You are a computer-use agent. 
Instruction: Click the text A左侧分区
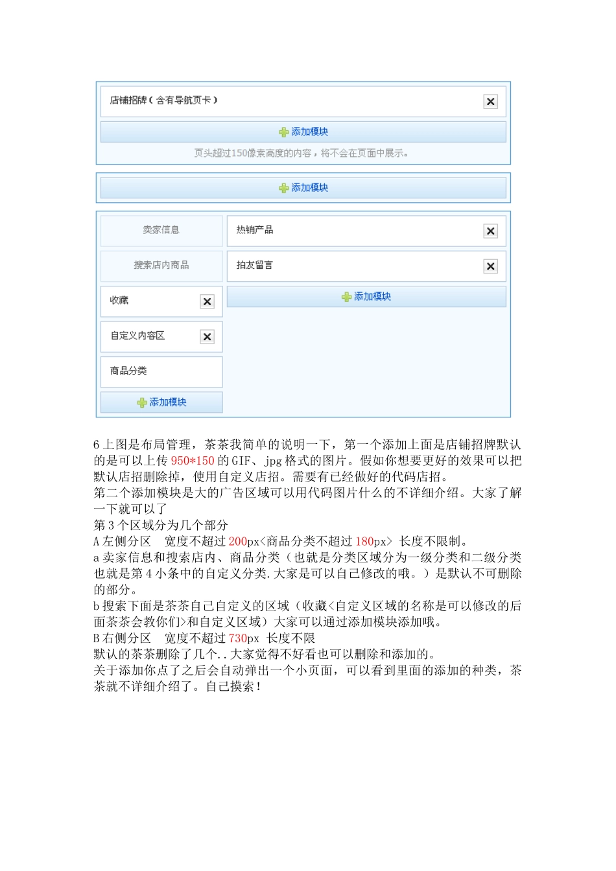coord(122,541)
